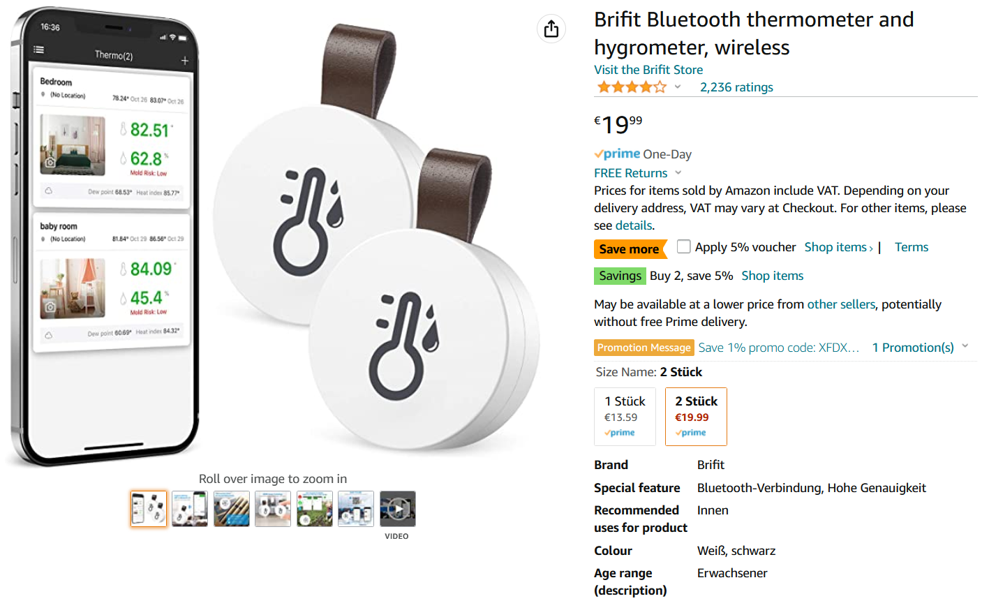Visit the Brifit Store link
The height and width of the screenshot is (601, 989).
tap(648, 70)
